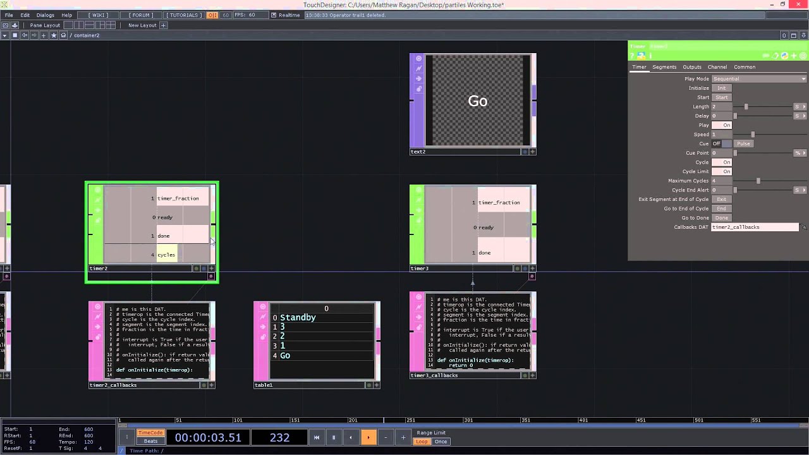Switch to the Common parameter tab

pos(745,67)
